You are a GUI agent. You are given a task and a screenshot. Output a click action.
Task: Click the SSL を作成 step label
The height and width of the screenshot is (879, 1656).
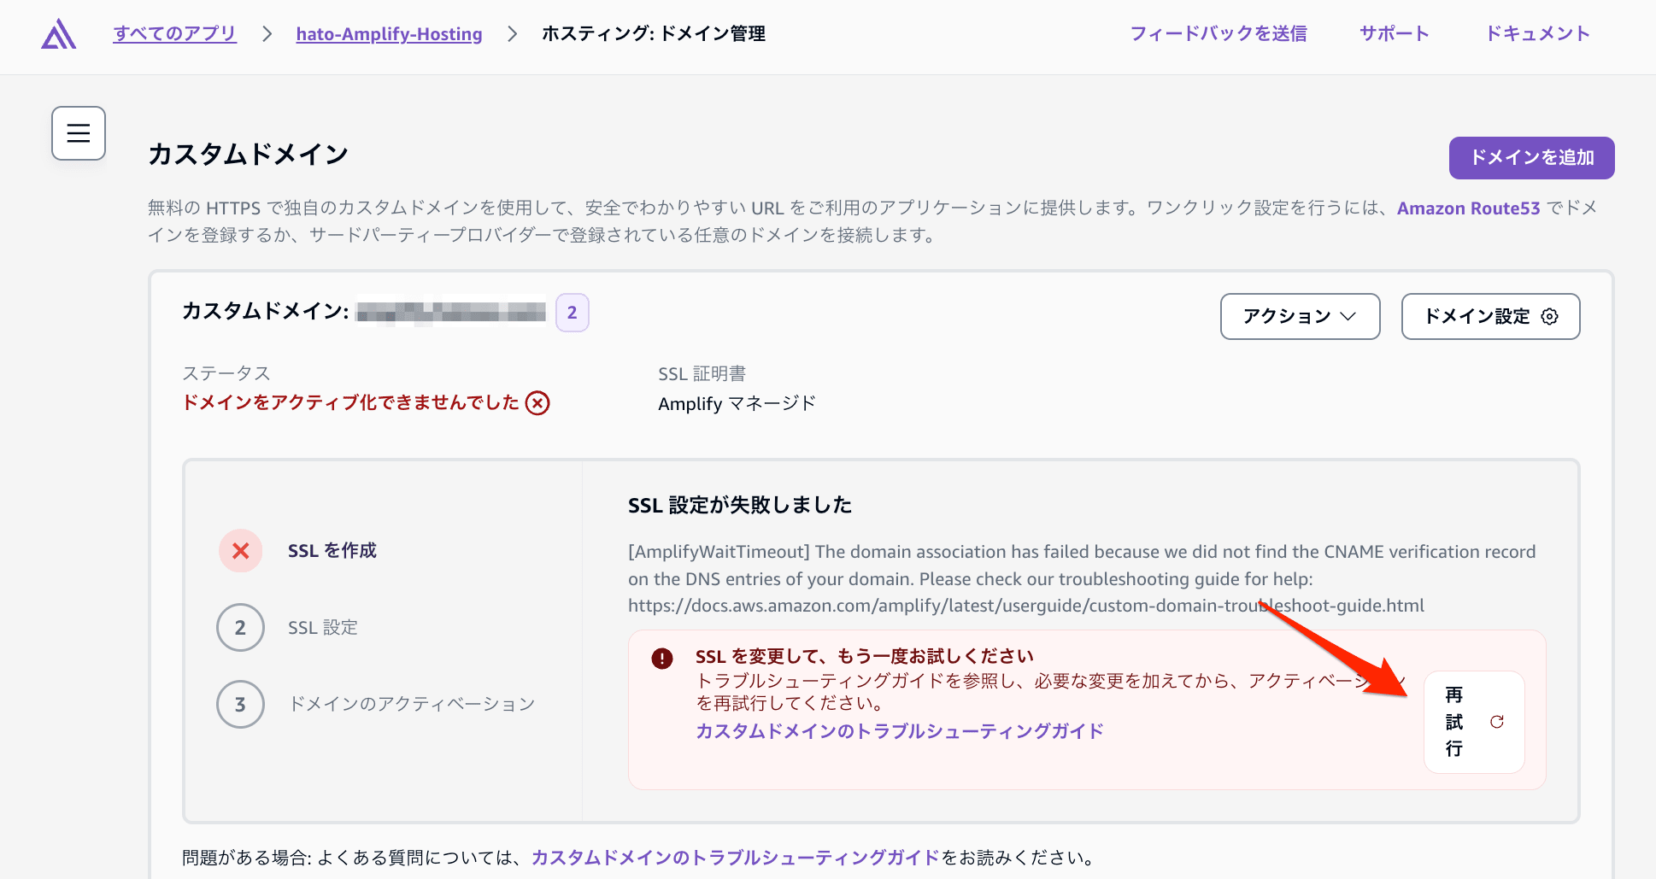coord(332,551)
